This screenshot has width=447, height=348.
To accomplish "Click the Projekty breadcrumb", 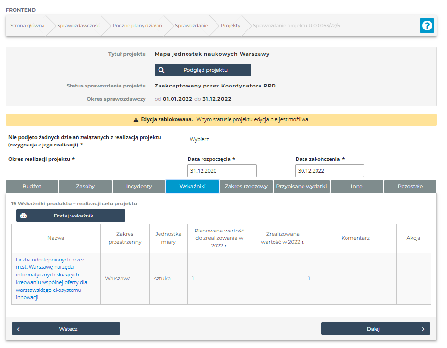I will coord(231,26).
